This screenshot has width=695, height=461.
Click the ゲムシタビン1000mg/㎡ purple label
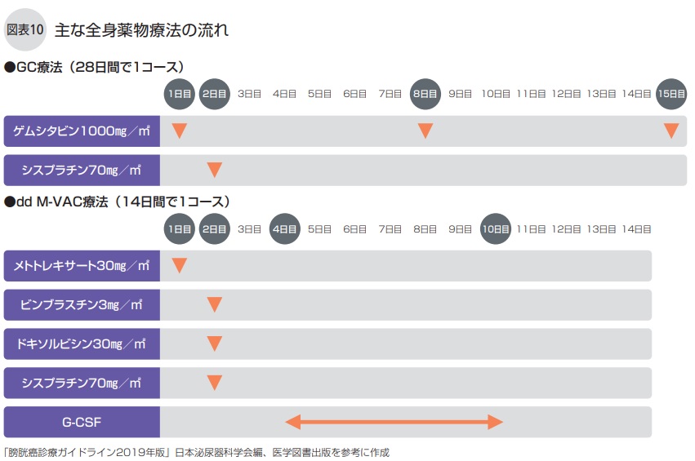82,131
